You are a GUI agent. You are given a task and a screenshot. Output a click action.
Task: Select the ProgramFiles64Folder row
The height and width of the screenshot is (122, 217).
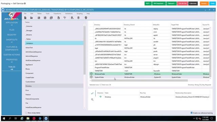click(x=150, y=67)
